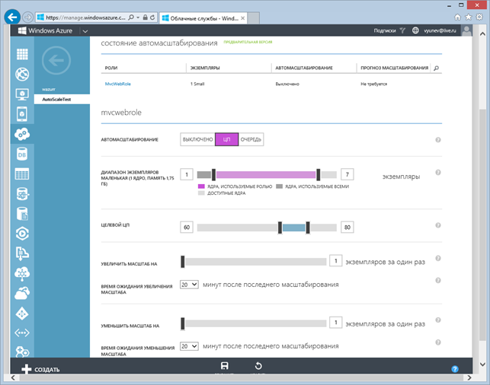Image resolution: width=490 pixels, height=385 pixels.
Task: Click the maximum instances field showing 7
Action: pos(347,174)
